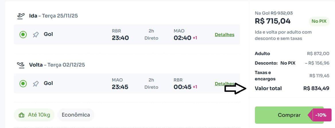
Task: Click the black arrow pointing at Valor total
Action: 235,89
